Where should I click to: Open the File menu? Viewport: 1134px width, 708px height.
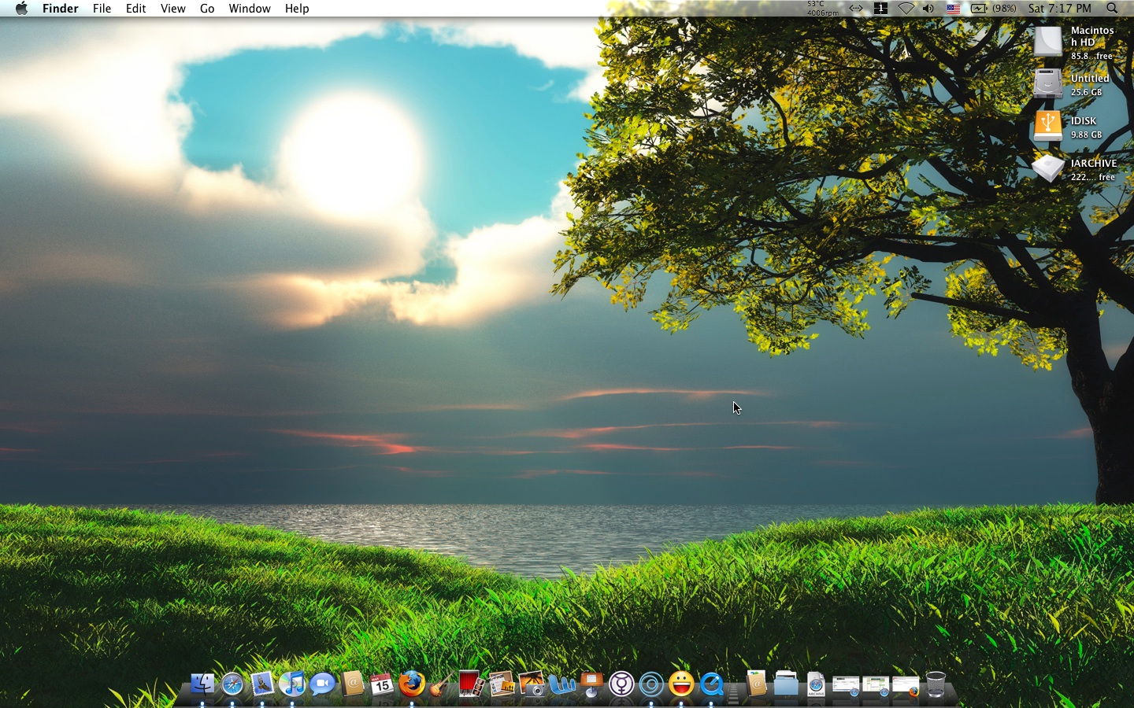click(x=102, y=9)
